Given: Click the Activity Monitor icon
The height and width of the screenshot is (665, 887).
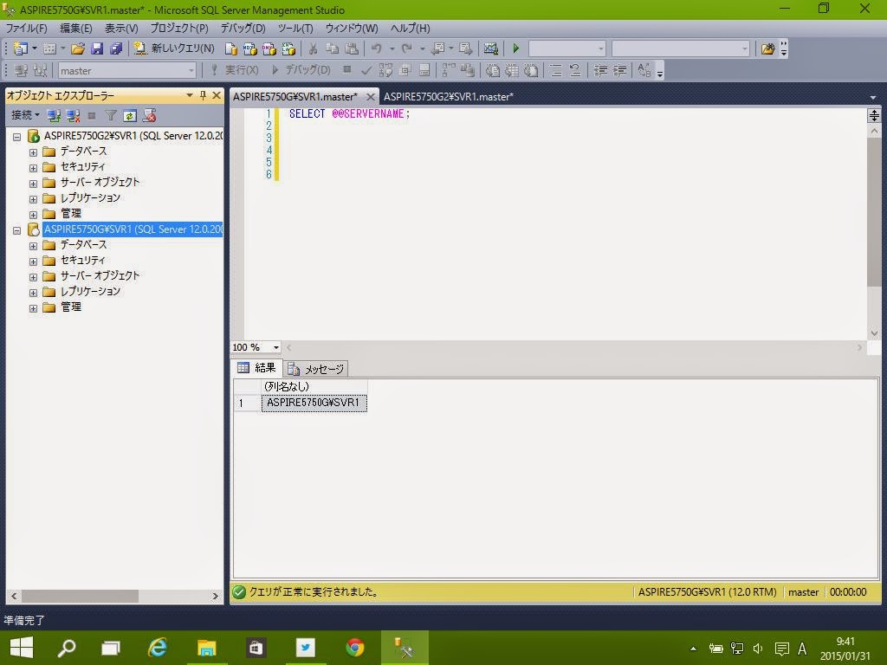Looking at the screenshot, I should 490,48.
